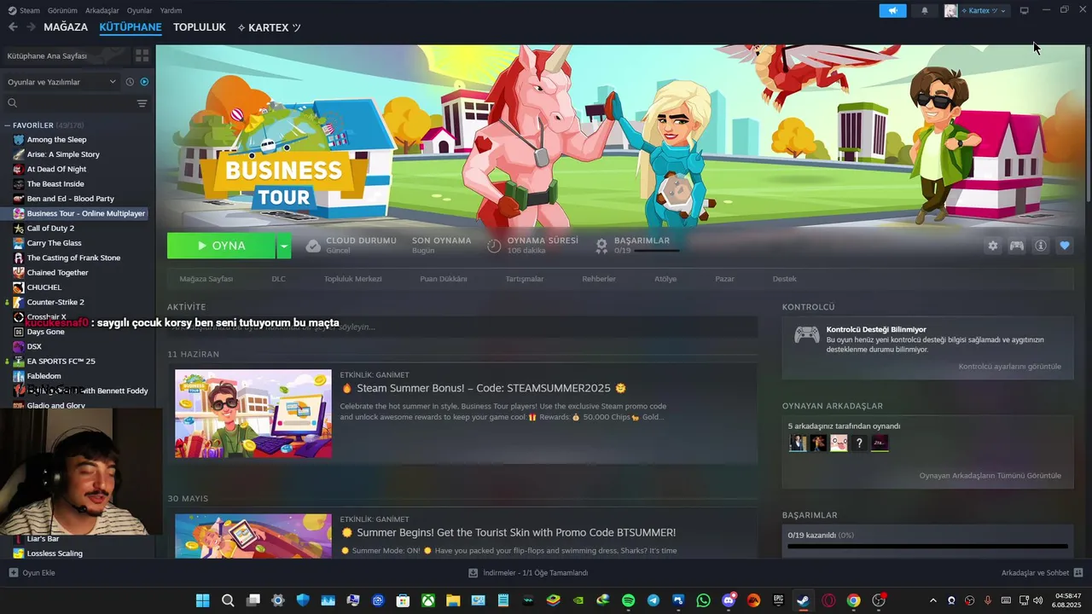
Task: Select Call of Duty 2 in the list
Action: pos(50,229)
